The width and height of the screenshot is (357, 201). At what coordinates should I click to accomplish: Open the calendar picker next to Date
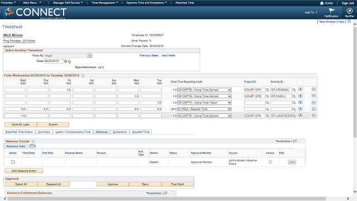point(66,61)
